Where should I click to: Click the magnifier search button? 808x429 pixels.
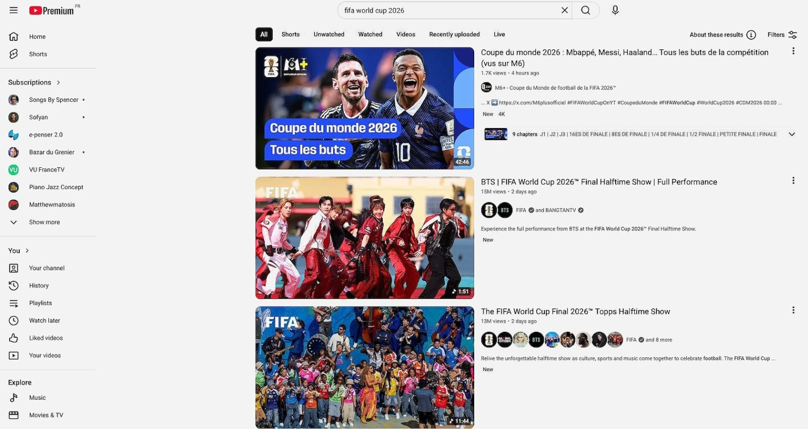click(x=585, y=10)
